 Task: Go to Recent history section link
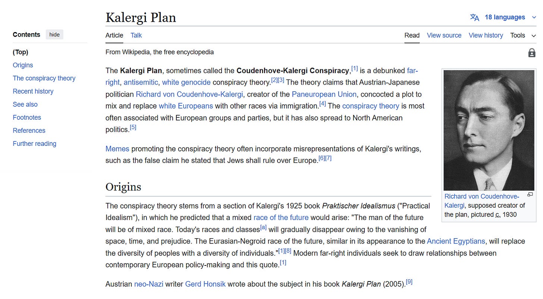(33, 91)
